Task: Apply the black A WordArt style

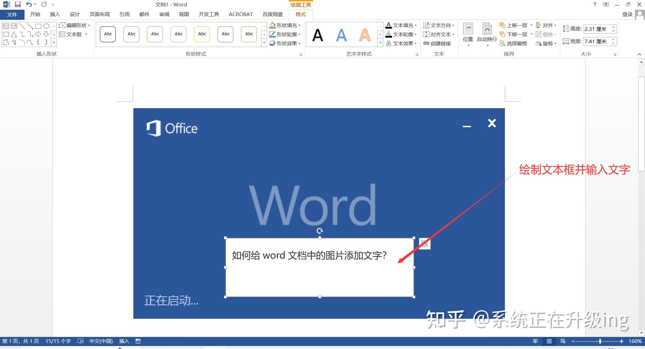Action: click(317, 35)
